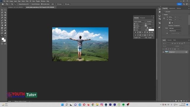Select the Crop tool
The height and width of the screenshot is (107, 190).
[2, 15]
